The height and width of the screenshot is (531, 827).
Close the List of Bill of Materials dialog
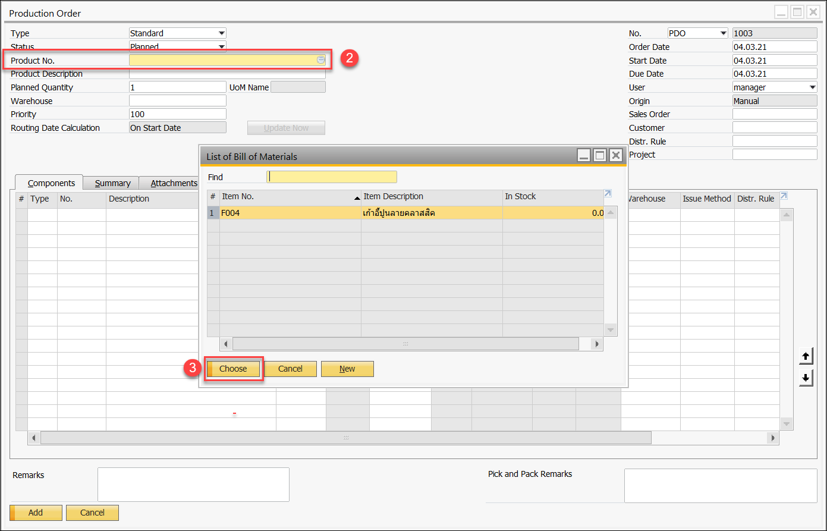click(616, 156)
